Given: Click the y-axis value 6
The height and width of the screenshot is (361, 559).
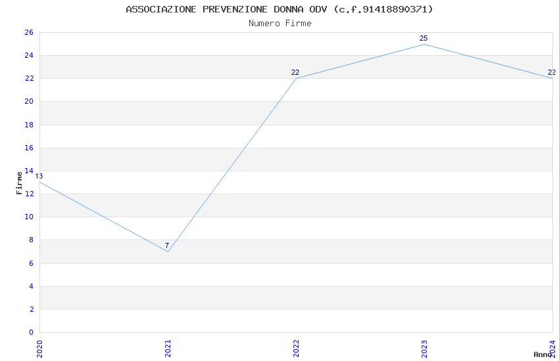Looking at the screenshot, I should pos(31,264).
